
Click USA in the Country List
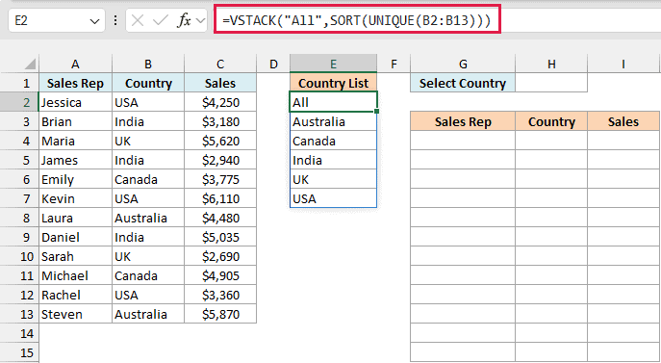coord(333,198)
